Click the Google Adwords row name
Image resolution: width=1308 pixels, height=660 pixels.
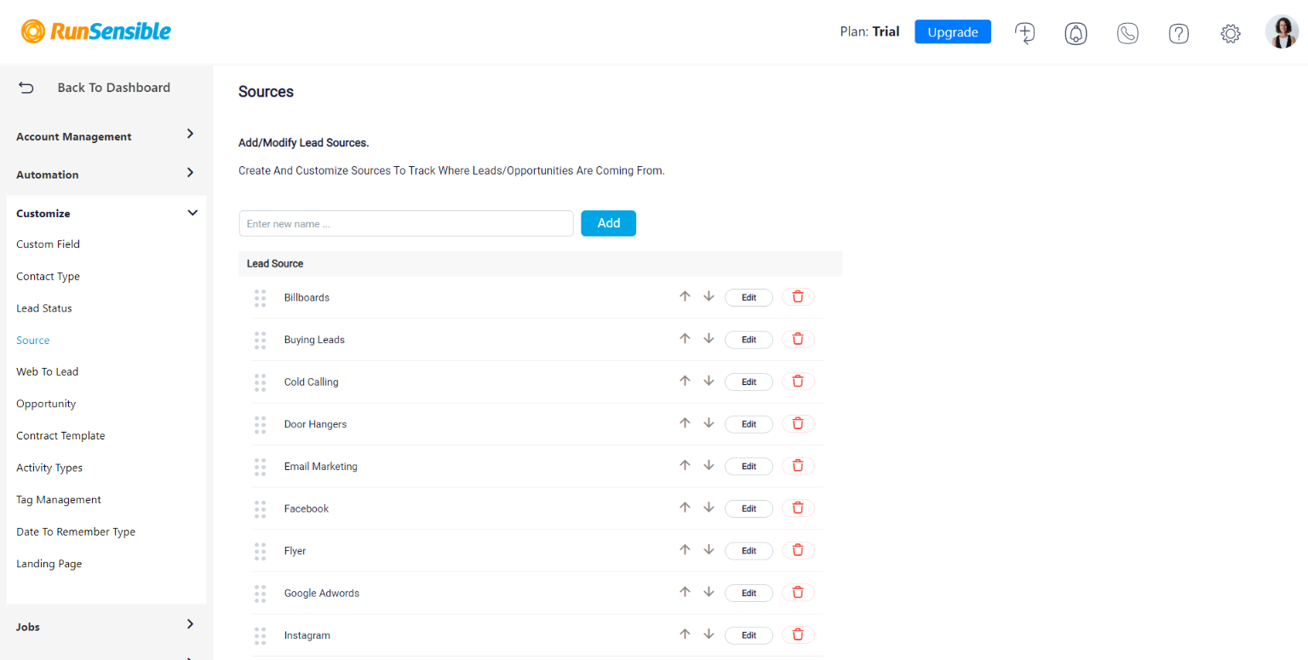(322, 593)
